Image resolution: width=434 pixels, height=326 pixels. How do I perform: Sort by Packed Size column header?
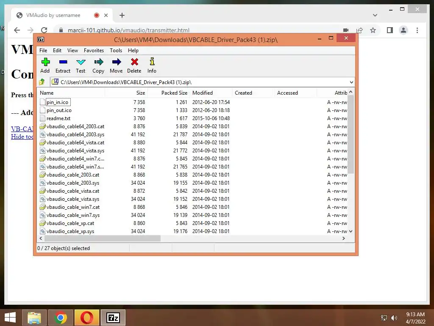point(168,93)
